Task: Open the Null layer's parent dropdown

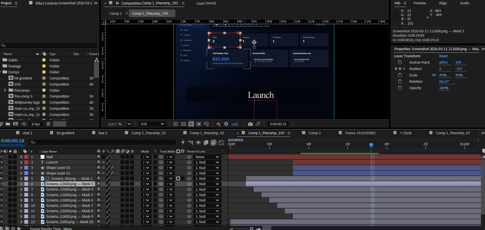Action: [x=207, y=157]
